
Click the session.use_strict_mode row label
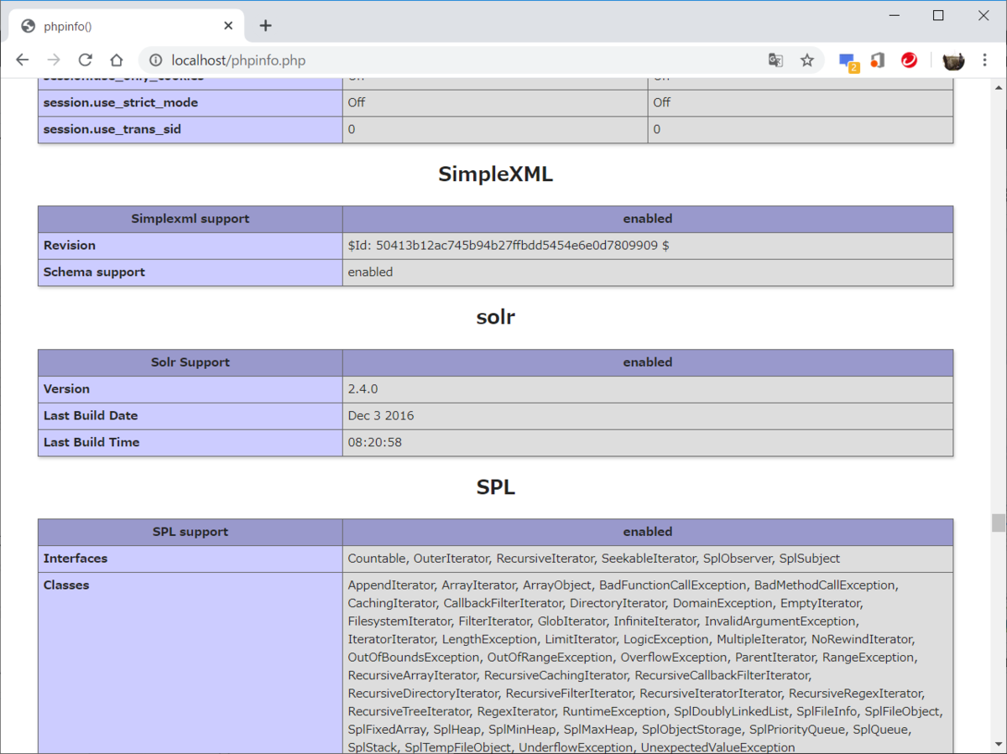coord(121,102)
